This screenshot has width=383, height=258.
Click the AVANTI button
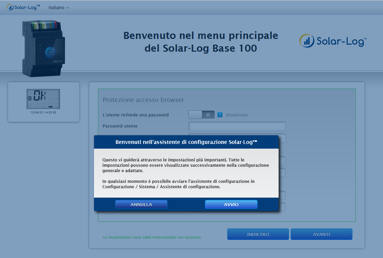pyautogui.click(x=322, y=234)
